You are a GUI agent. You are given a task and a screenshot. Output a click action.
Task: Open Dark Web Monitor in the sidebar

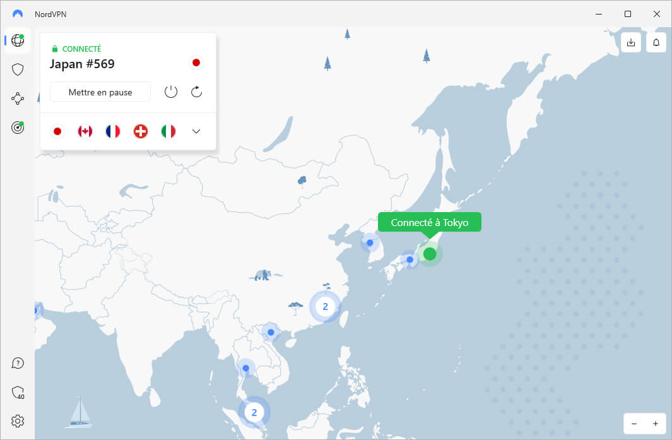17,127
